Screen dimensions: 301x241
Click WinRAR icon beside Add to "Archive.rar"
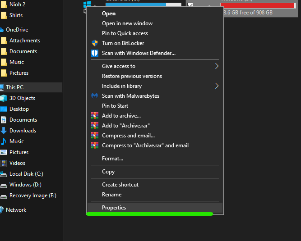point(95,126)
